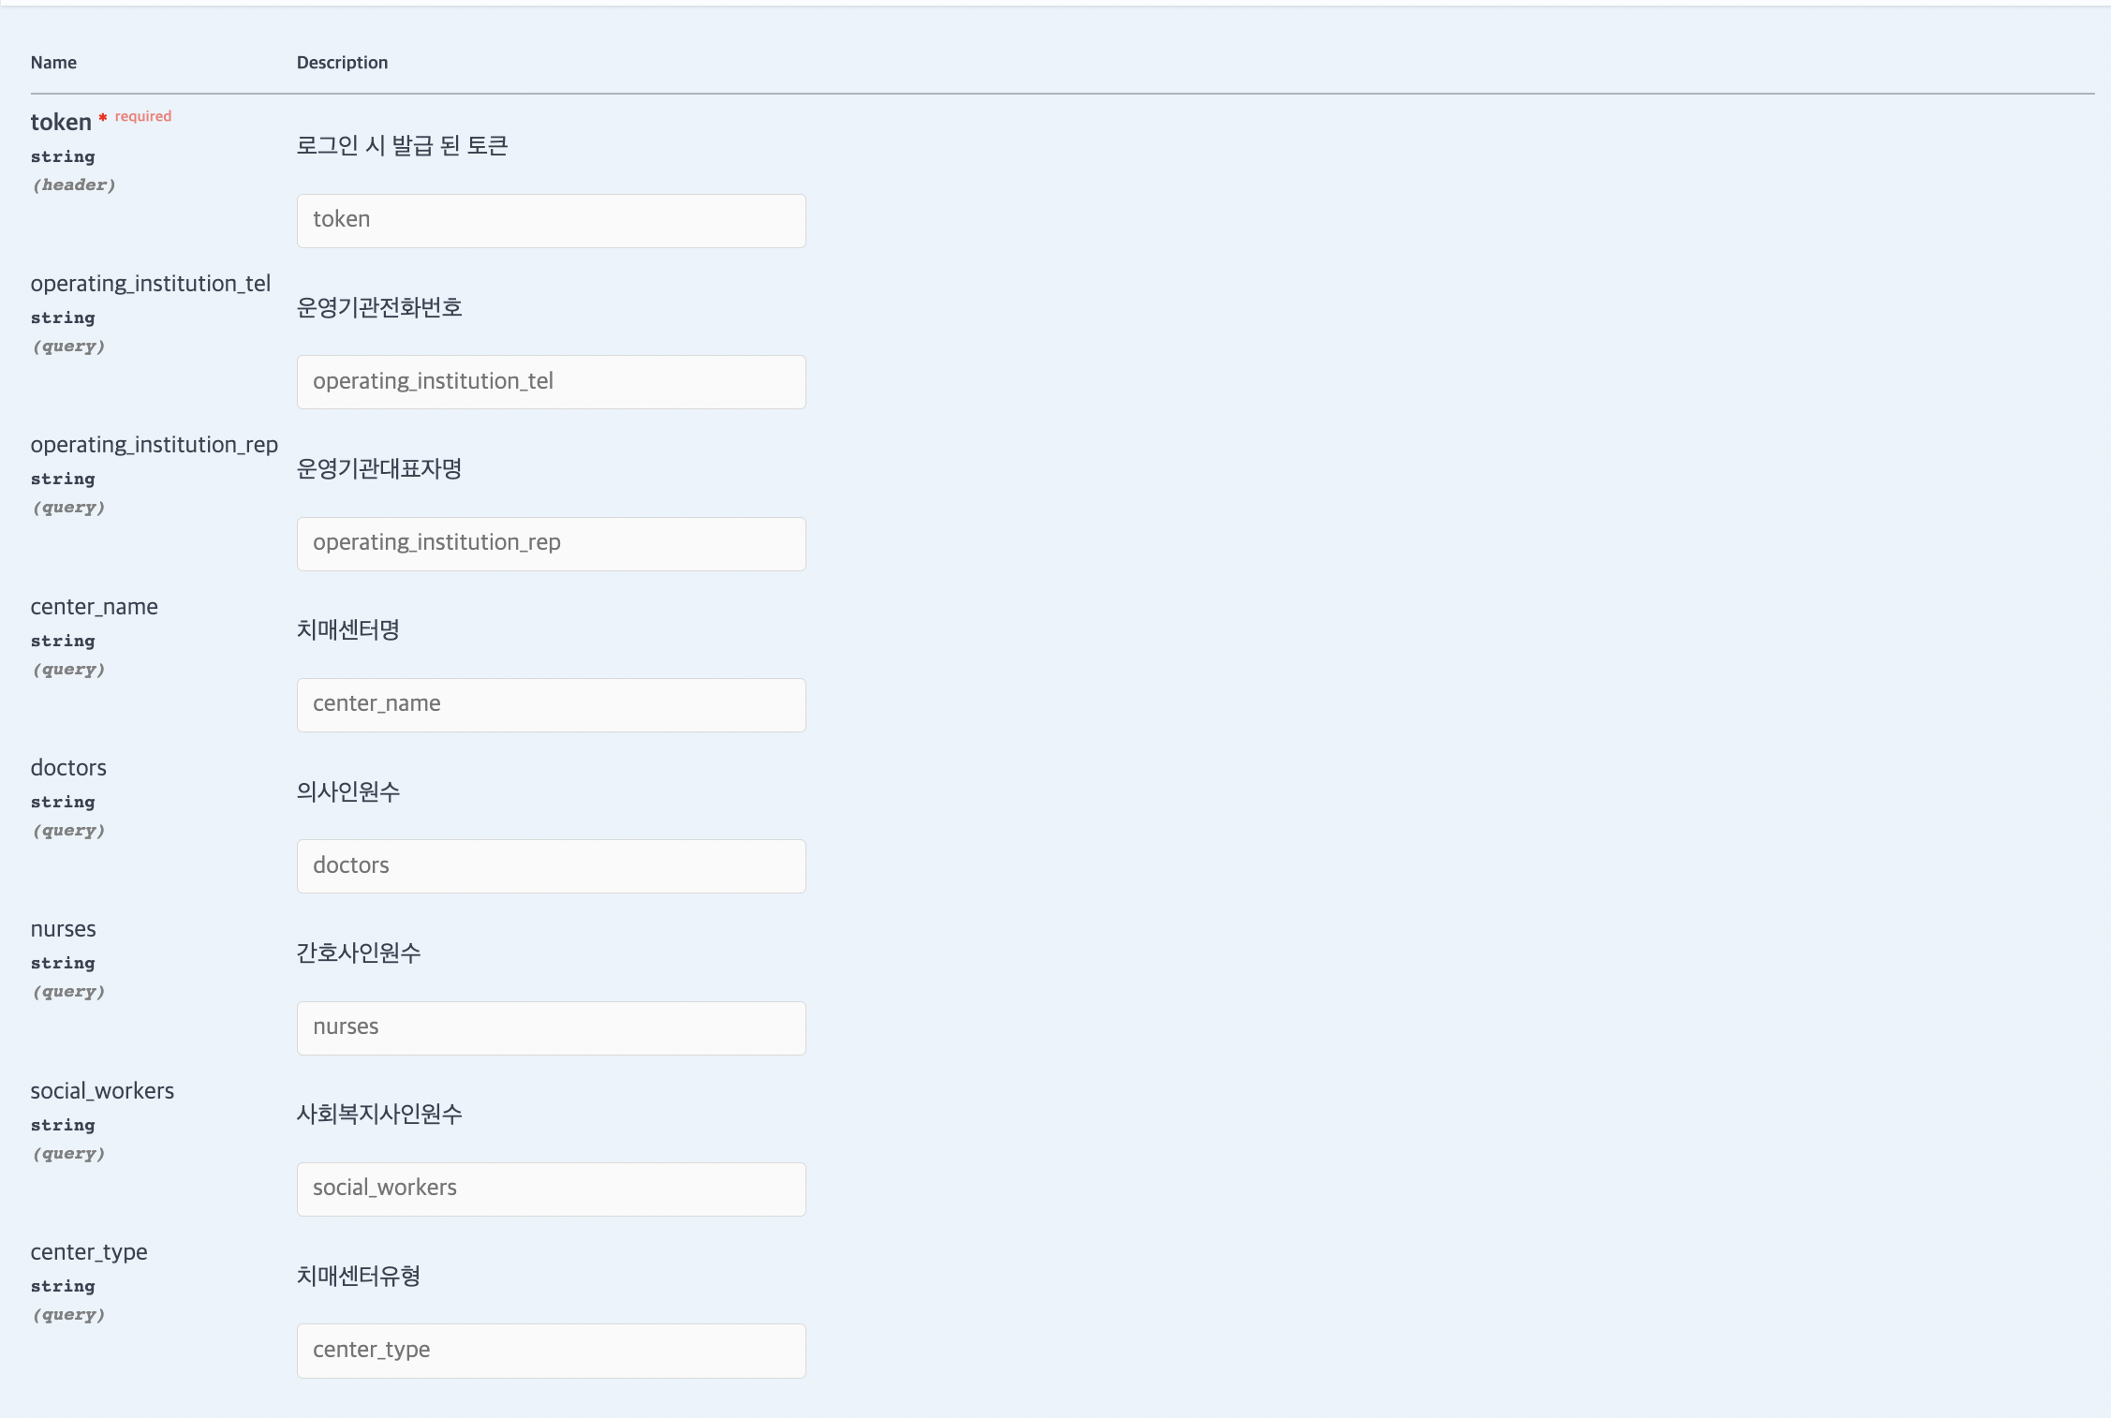Click the social_workers input field
Image resolution: width=2111 pixels, height=1418 pixels.
(x=551, y=1189)
